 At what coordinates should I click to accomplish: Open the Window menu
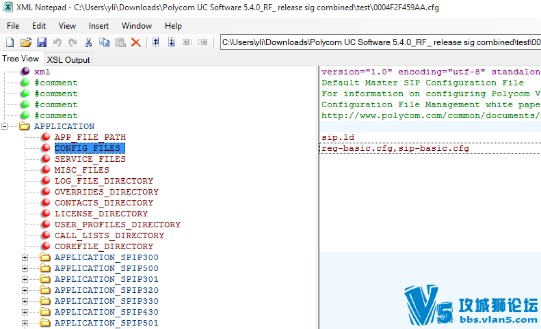[137, 26]
